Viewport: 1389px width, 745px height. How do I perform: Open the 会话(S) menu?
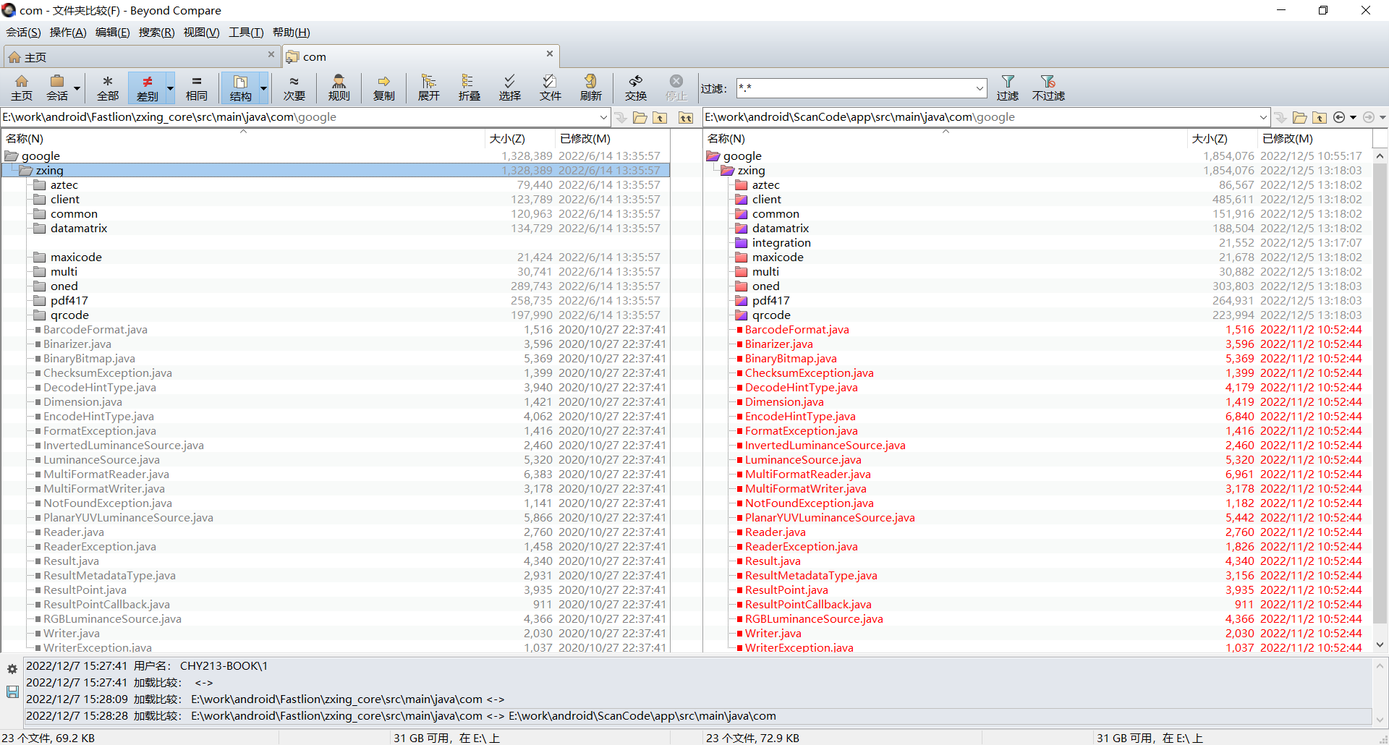click(x=23, y=33)
